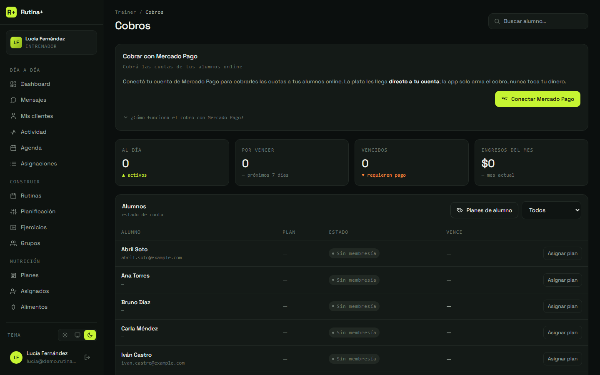Click the logout icon
Viewport: 600px width, 375px height.
pos(87,357)
